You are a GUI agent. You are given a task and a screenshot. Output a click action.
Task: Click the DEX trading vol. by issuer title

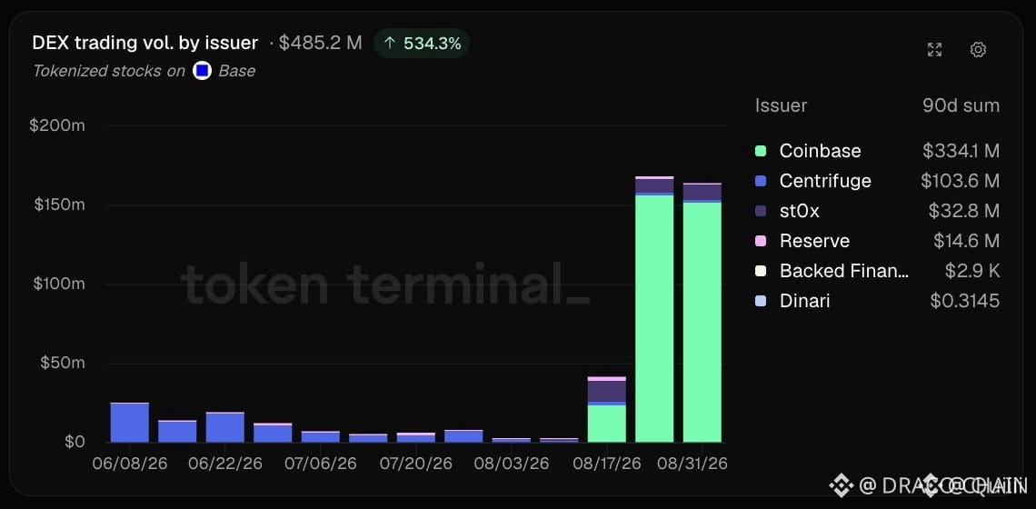tap(144, 44)
